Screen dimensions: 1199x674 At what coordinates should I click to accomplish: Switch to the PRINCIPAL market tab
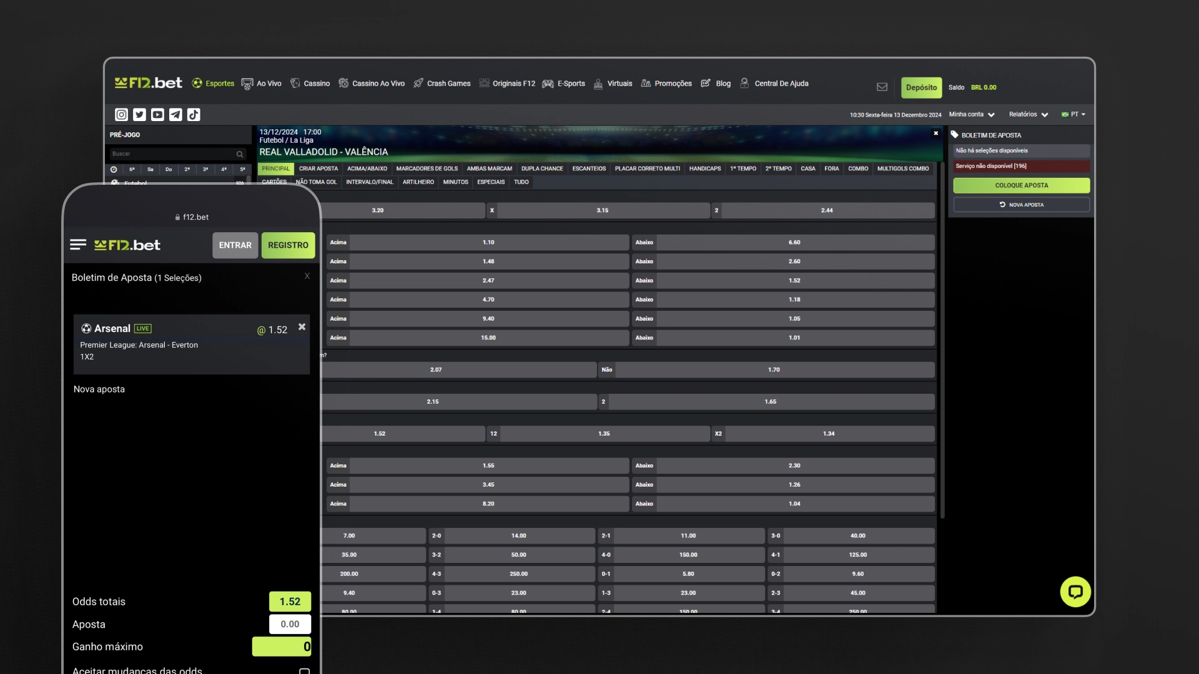coord(275,168)
